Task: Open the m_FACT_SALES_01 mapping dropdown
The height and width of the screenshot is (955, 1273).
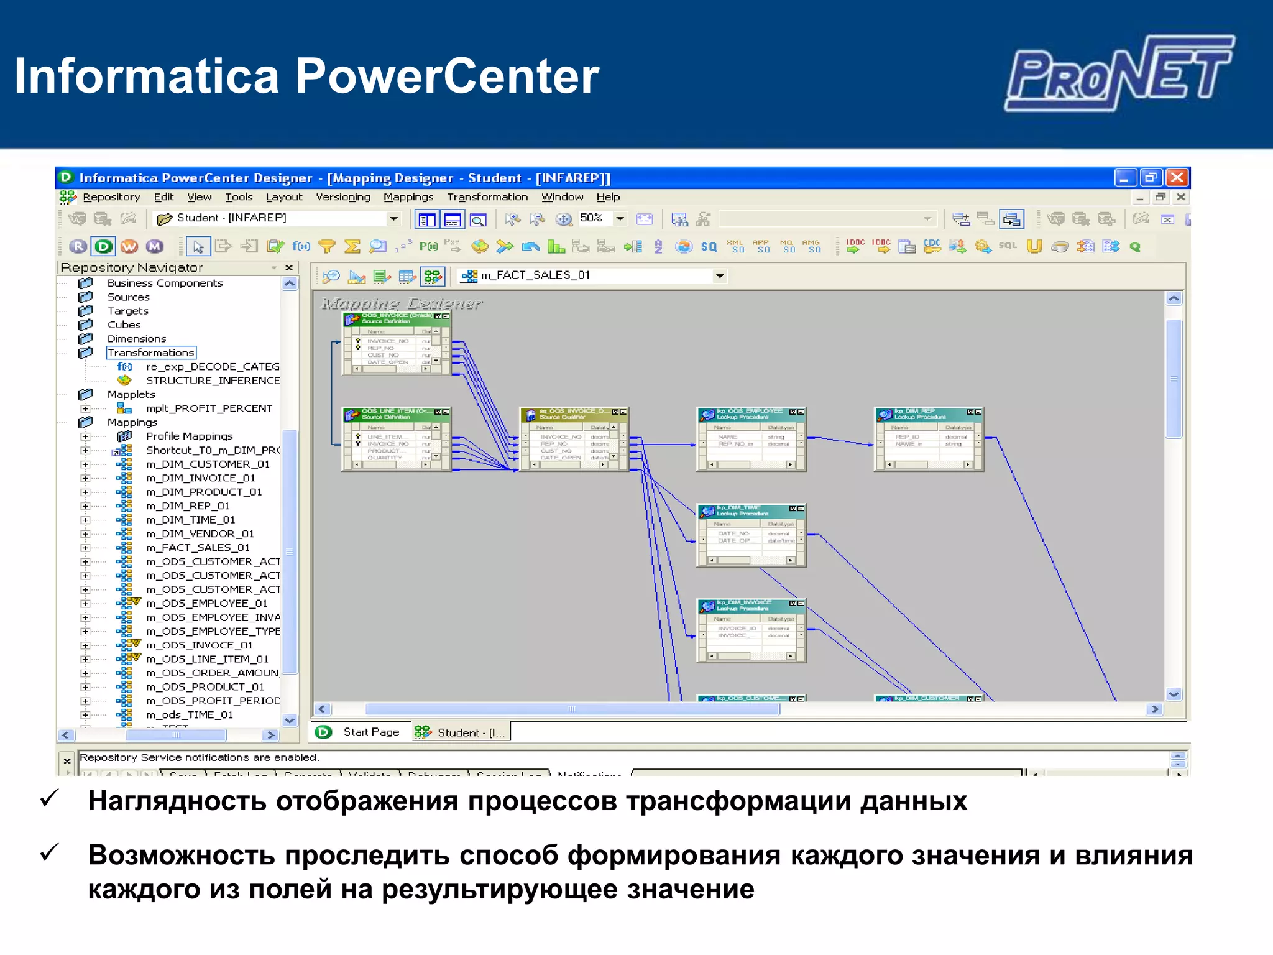Action: coord(720,275)
